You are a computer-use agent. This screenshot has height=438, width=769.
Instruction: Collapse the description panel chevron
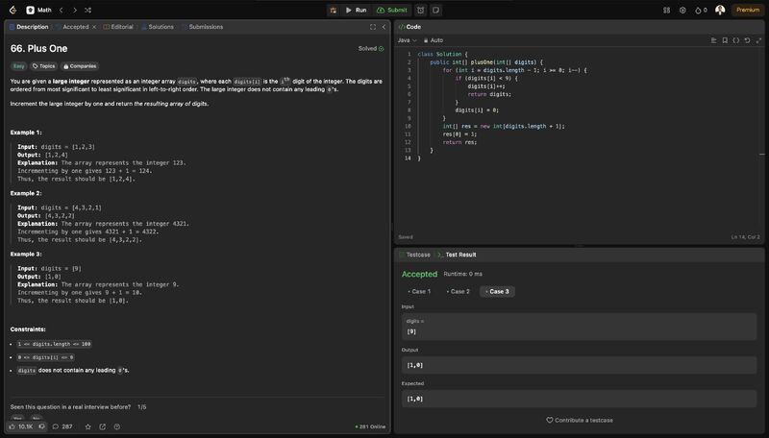[384, 27]
